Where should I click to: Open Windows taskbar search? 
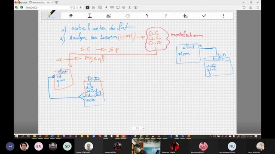(22, 136)
